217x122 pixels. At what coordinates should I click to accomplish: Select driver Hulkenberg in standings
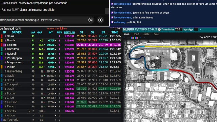[x=14, y=71]
